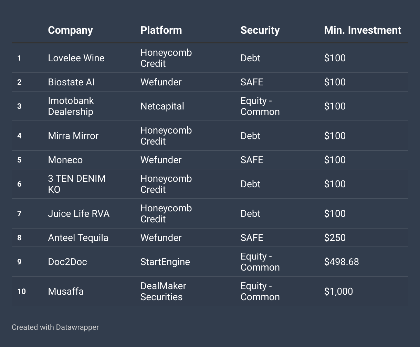Click rank number 2 beside Biostate AI
The height and width of the screenshot is (347, 420).
[x=19, y=82]
